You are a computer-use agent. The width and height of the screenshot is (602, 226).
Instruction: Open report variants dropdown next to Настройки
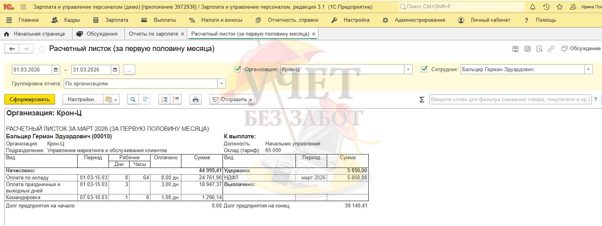(111, 100)
